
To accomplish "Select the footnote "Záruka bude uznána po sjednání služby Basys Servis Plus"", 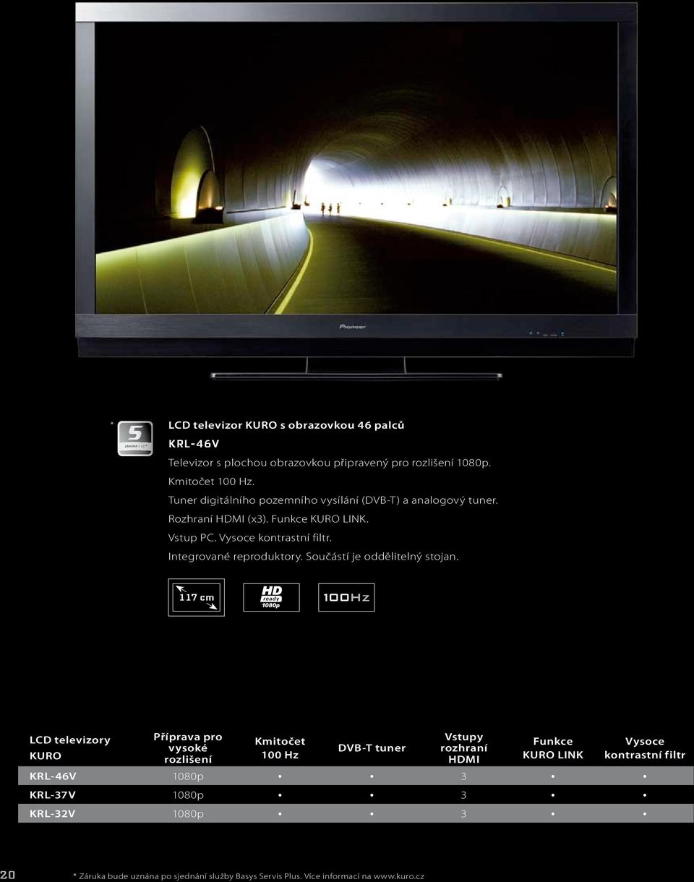I will coord(190,875).
